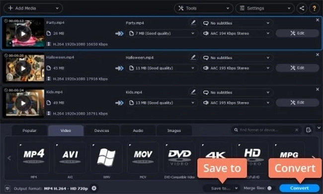Screen dimensions: 323x194
Task: Click Halloween.mp4 conversion arrows icon
Action: (119, 68)
